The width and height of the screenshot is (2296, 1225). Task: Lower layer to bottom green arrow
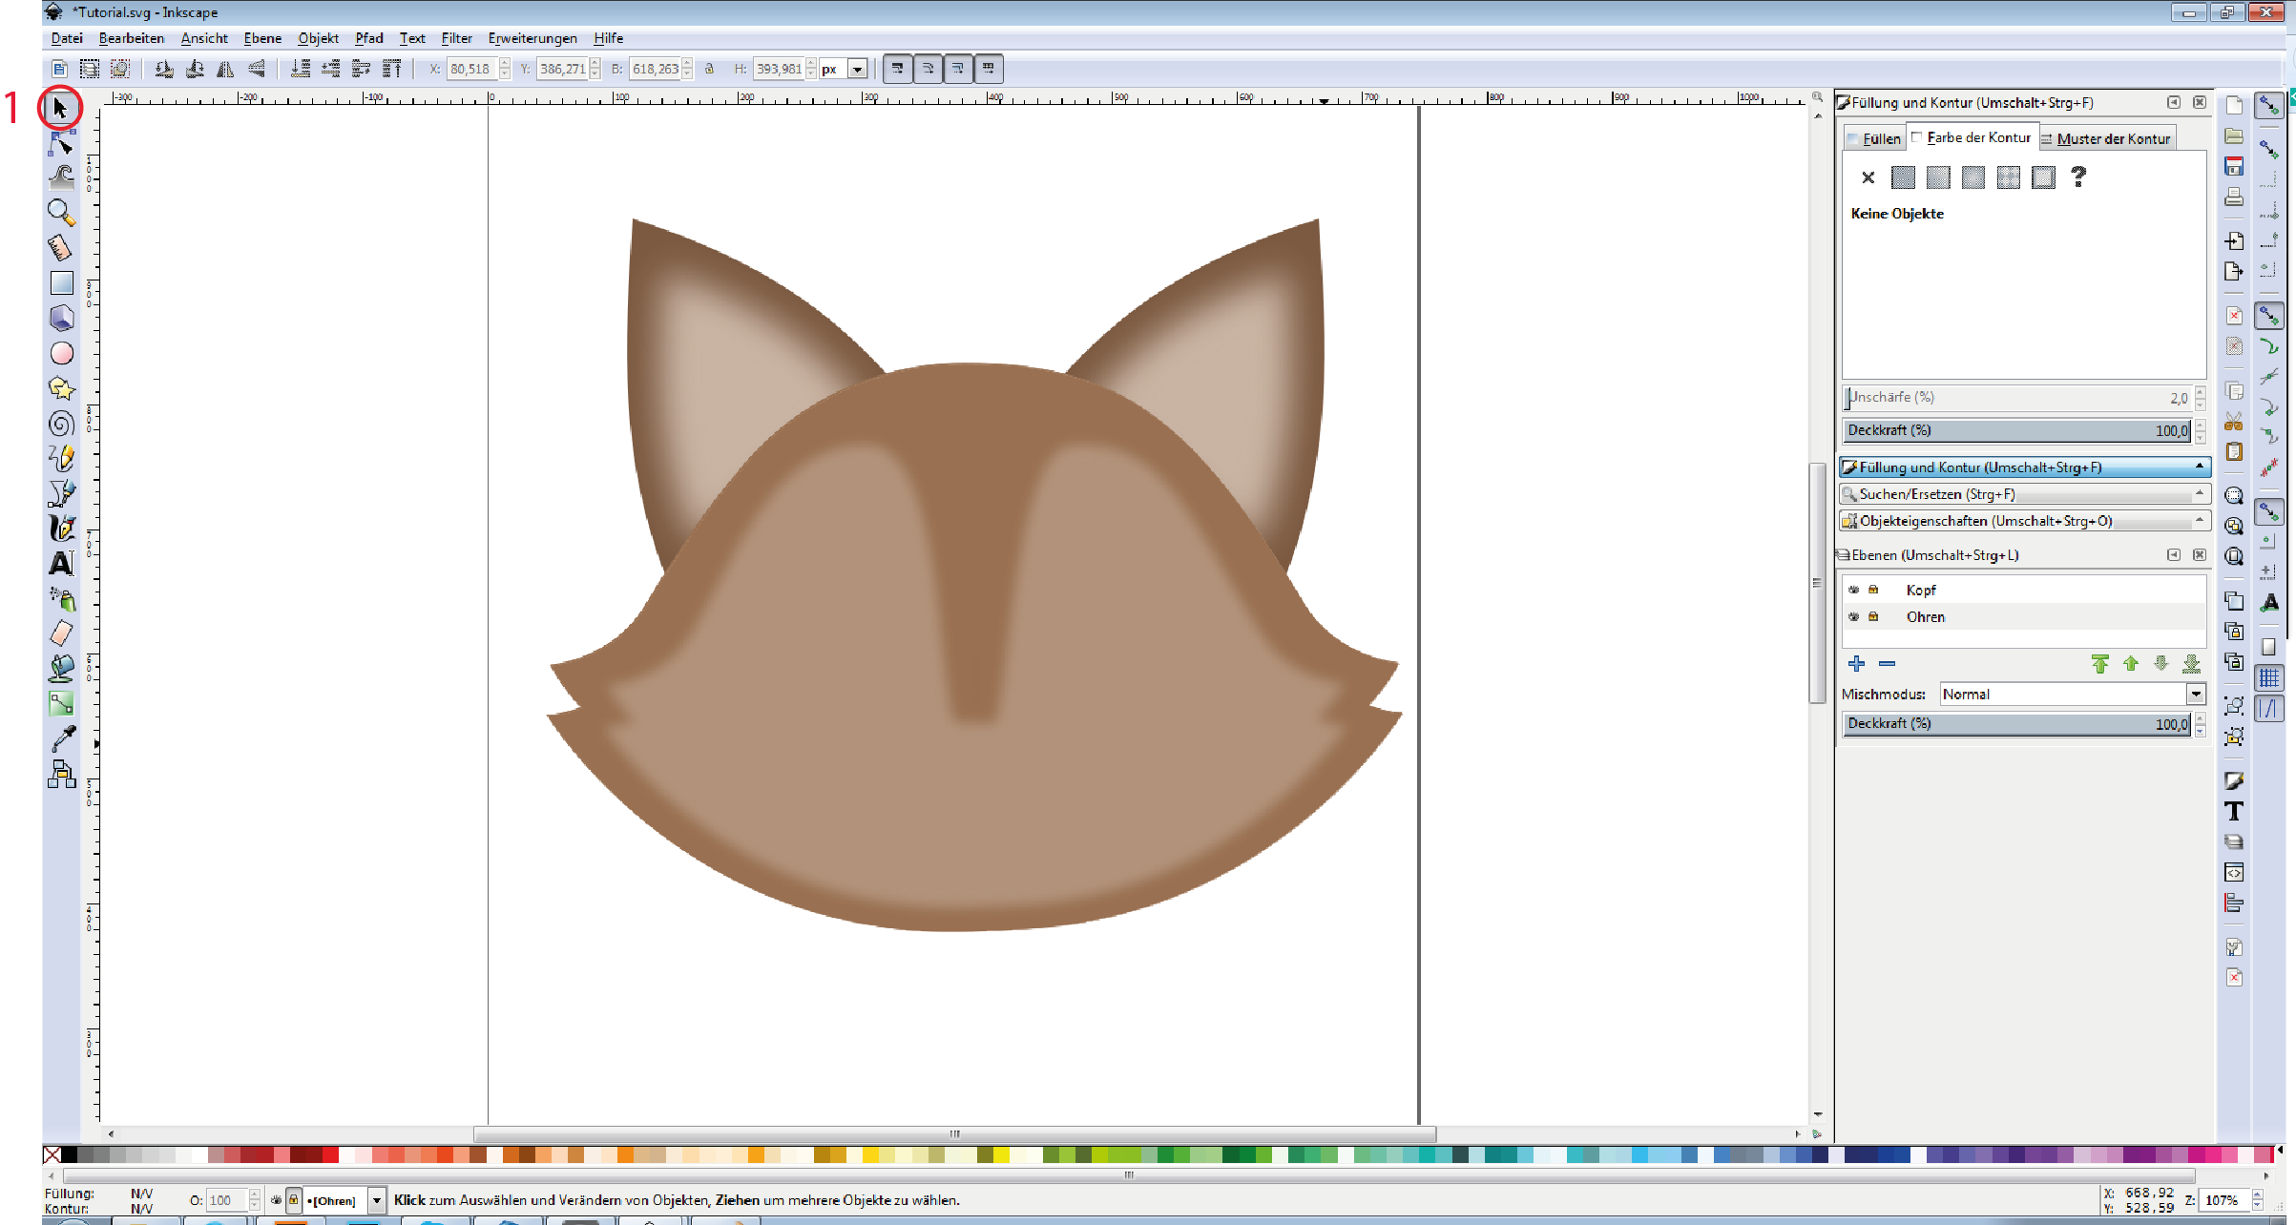click(x=2192, y=663)
